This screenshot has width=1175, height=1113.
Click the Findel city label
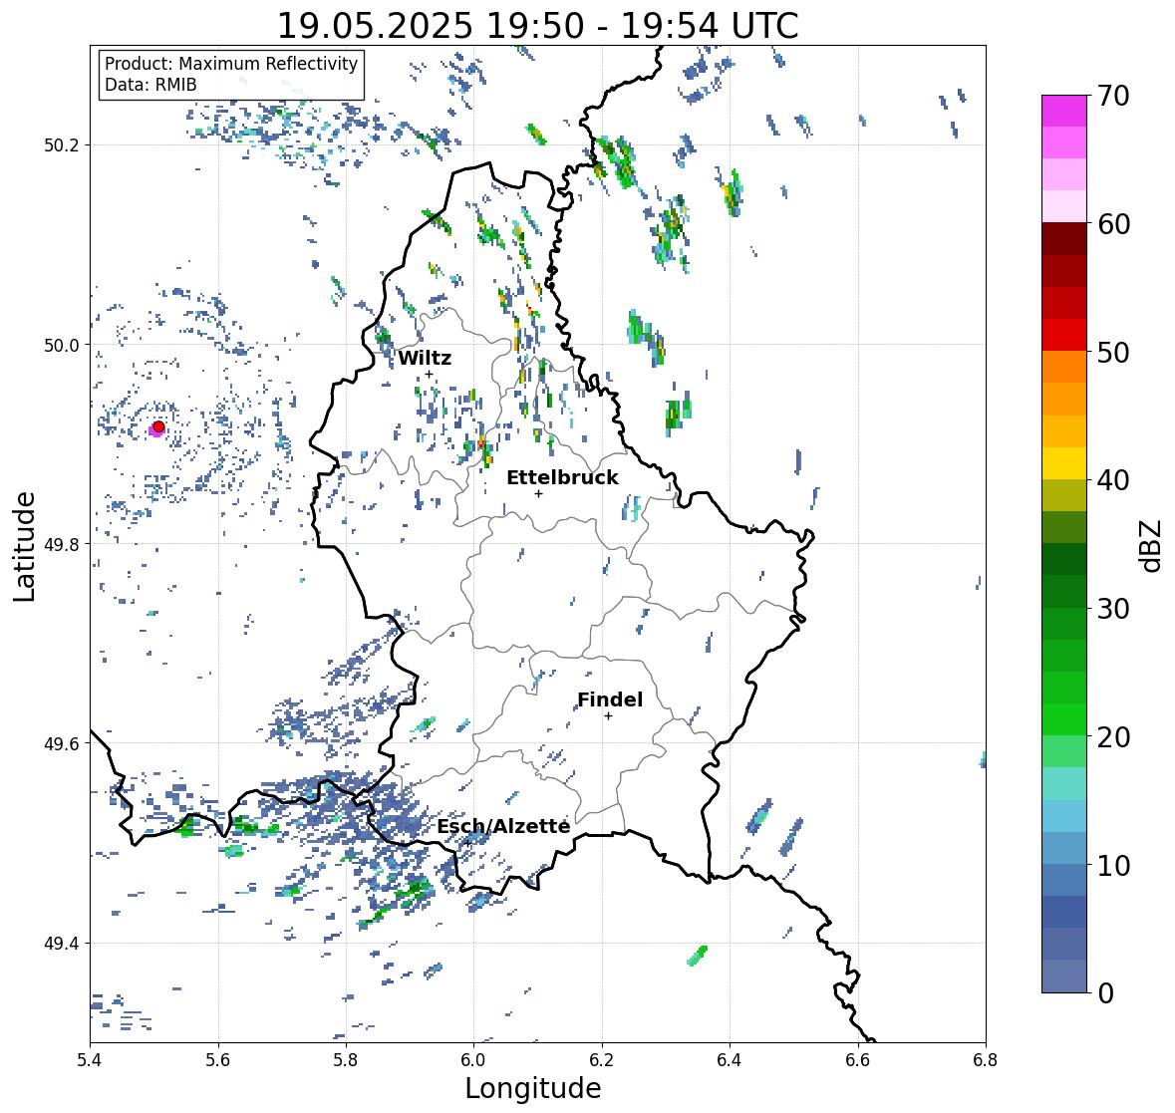609,699
